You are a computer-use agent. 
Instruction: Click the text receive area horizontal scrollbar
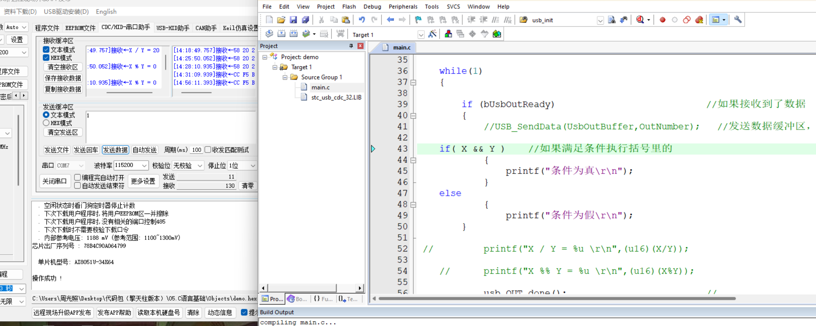(129, 92)
